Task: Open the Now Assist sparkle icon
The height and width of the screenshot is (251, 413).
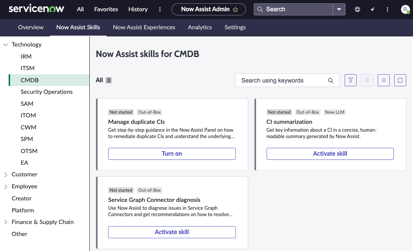Action: tap(372, 9)
